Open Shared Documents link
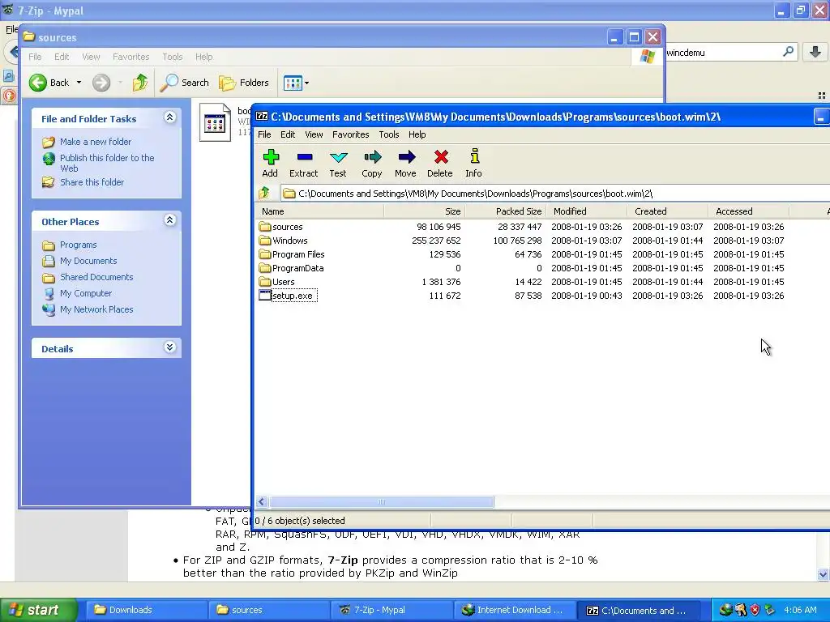The height and width of the screenshot is (622, 830). [x=96, y=277]
